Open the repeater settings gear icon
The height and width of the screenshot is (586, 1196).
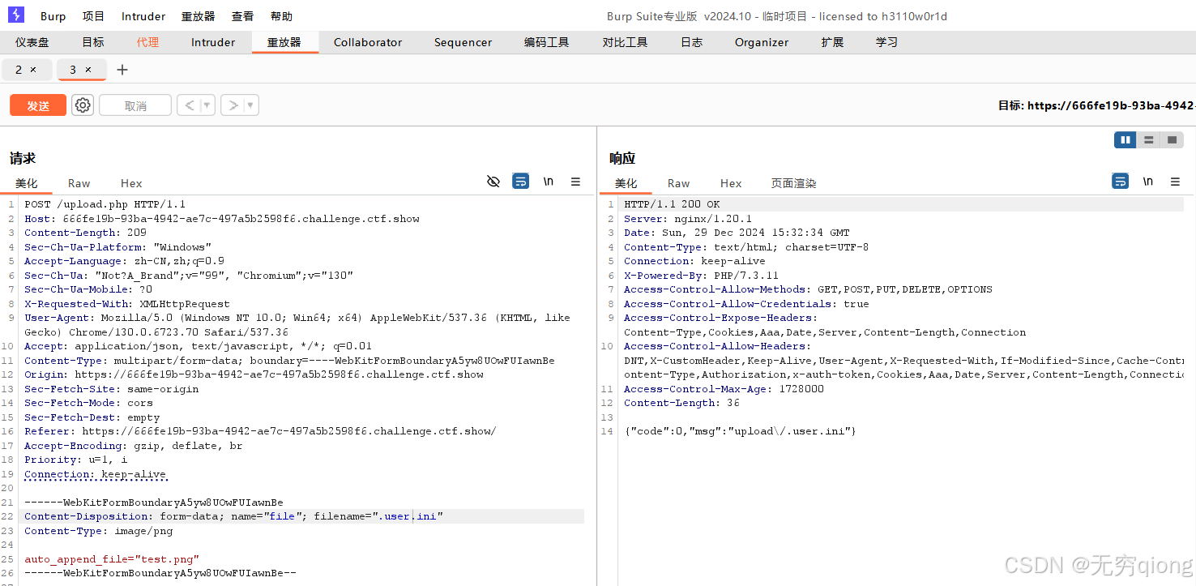(x=83, y=105)
